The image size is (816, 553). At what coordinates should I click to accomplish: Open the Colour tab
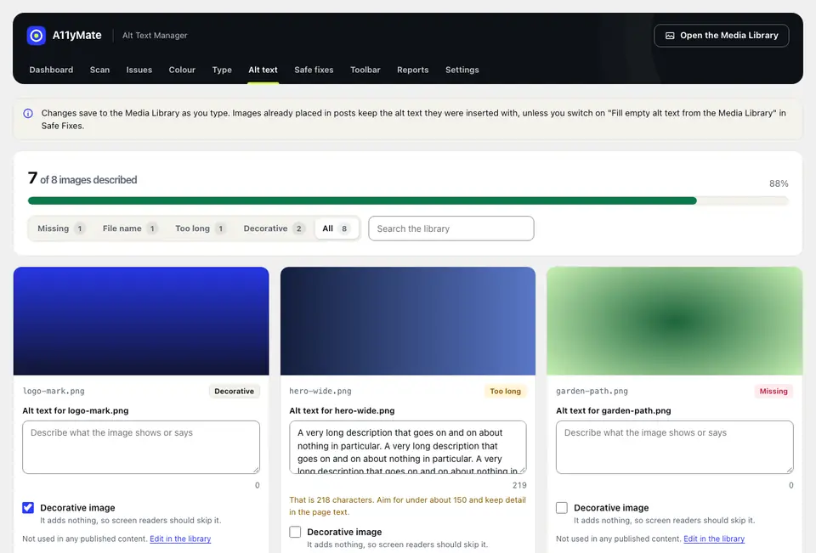[x=182, y=70]
